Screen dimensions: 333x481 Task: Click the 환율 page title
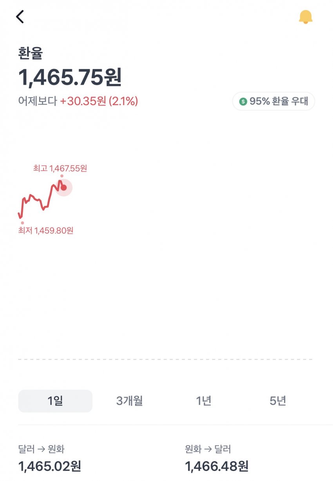[x=30, y=54]
